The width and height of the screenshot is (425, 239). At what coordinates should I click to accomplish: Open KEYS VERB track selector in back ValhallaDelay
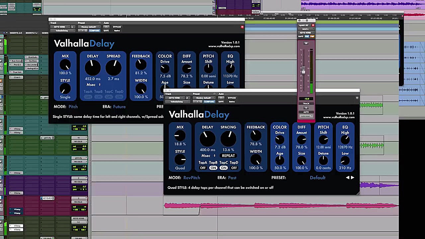pos(59,27)
